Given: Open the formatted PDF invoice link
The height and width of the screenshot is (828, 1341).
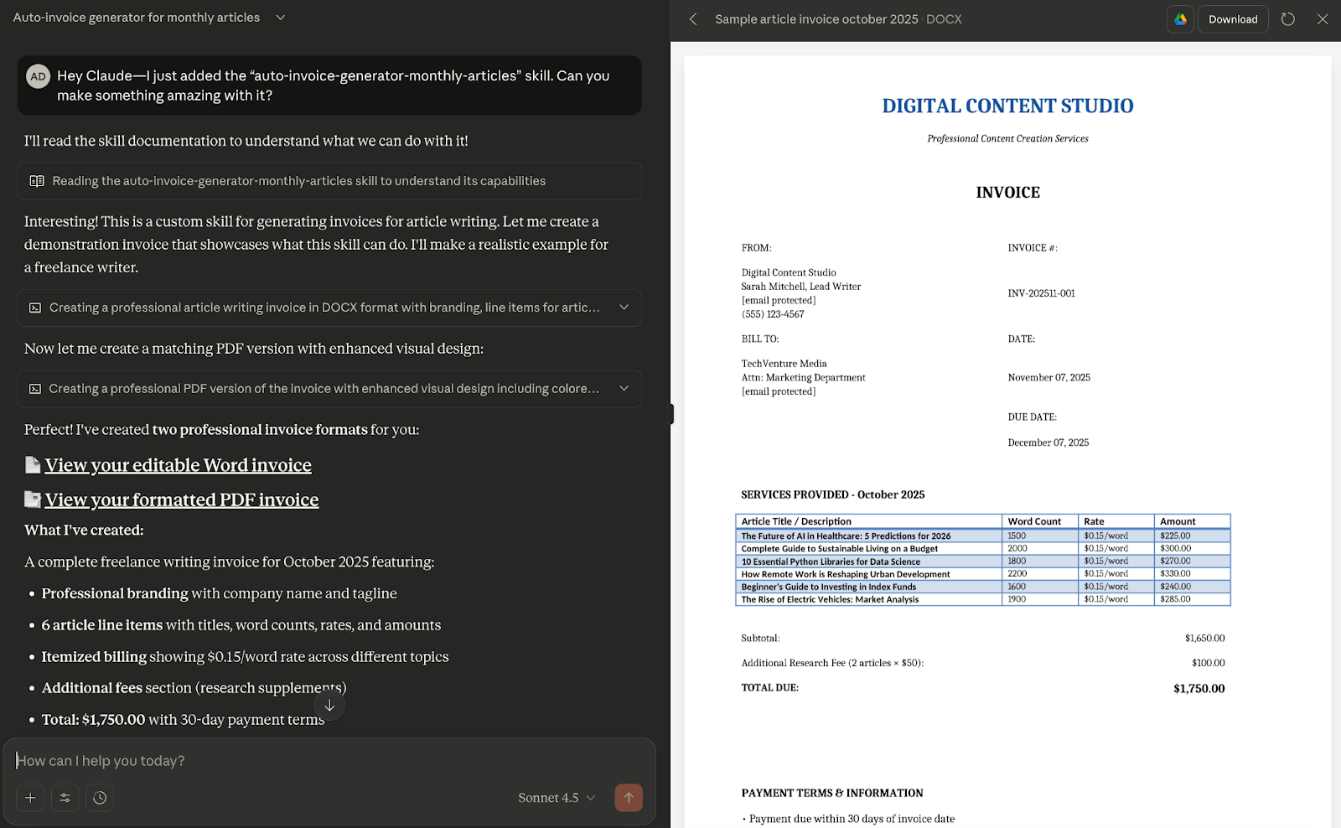Looking at the screenshot, I should [181, 500].
